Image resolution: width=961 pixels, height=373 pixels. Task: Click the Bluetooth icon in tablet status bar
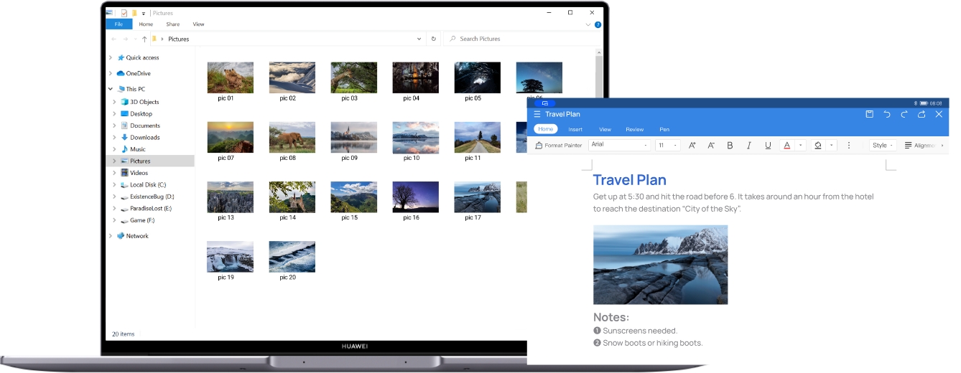(x=916, y=103)
